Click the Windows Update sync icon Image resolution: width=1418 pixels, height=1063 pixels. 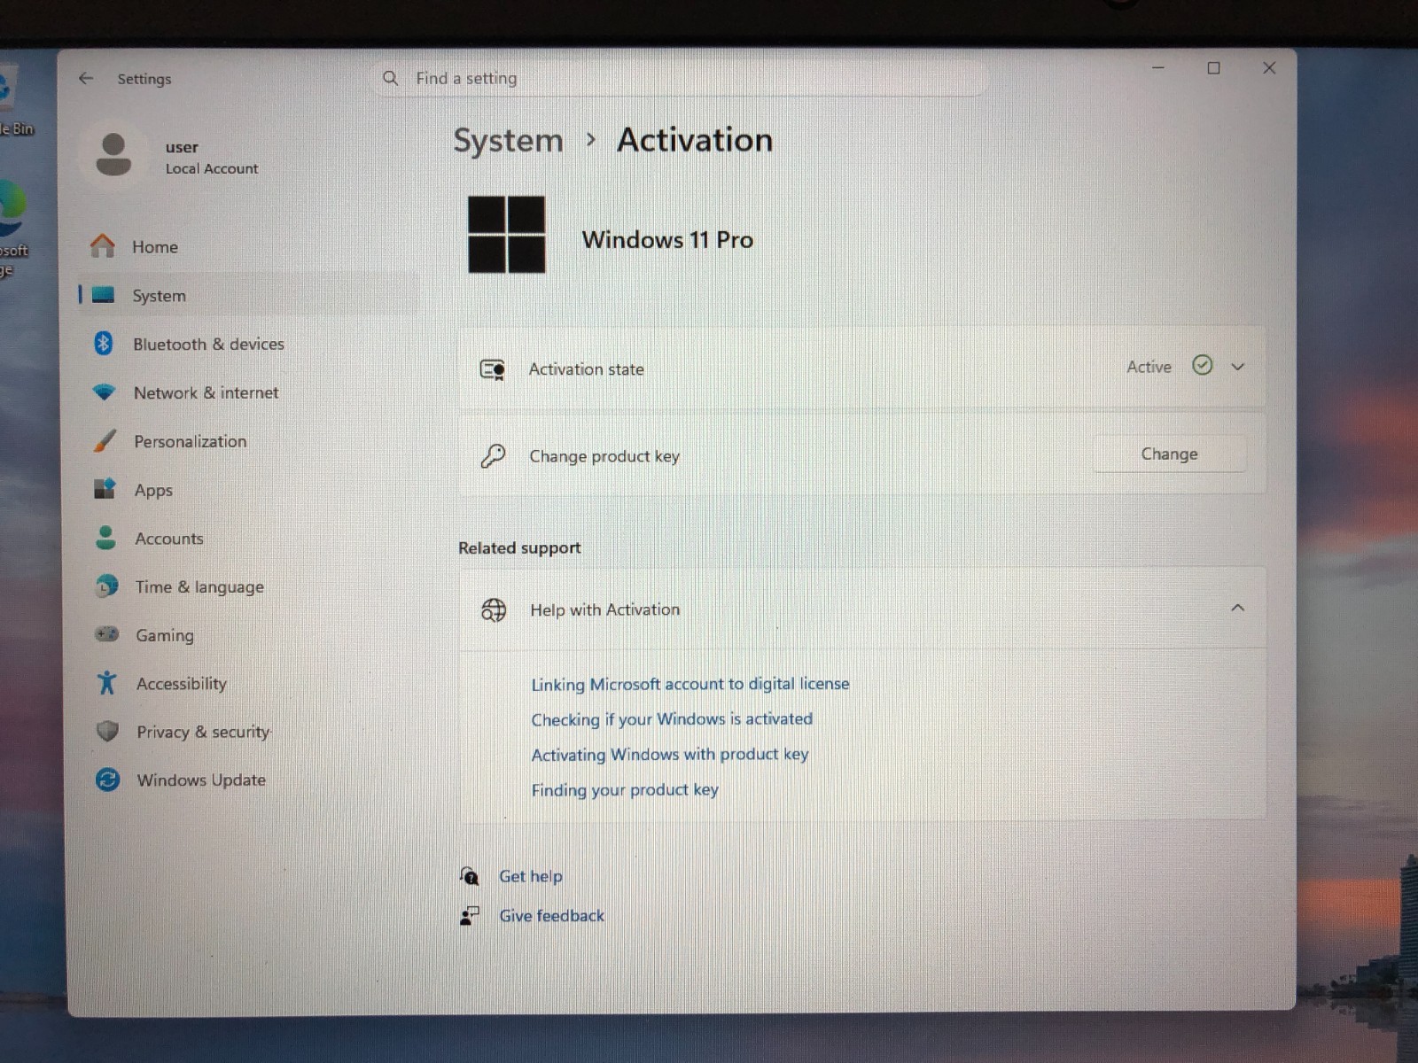pyautogui.click(x=108, y=780)
